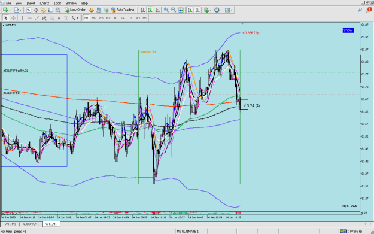Switch timeframe to MN
The image size is (374, 234).
(145, 18)
